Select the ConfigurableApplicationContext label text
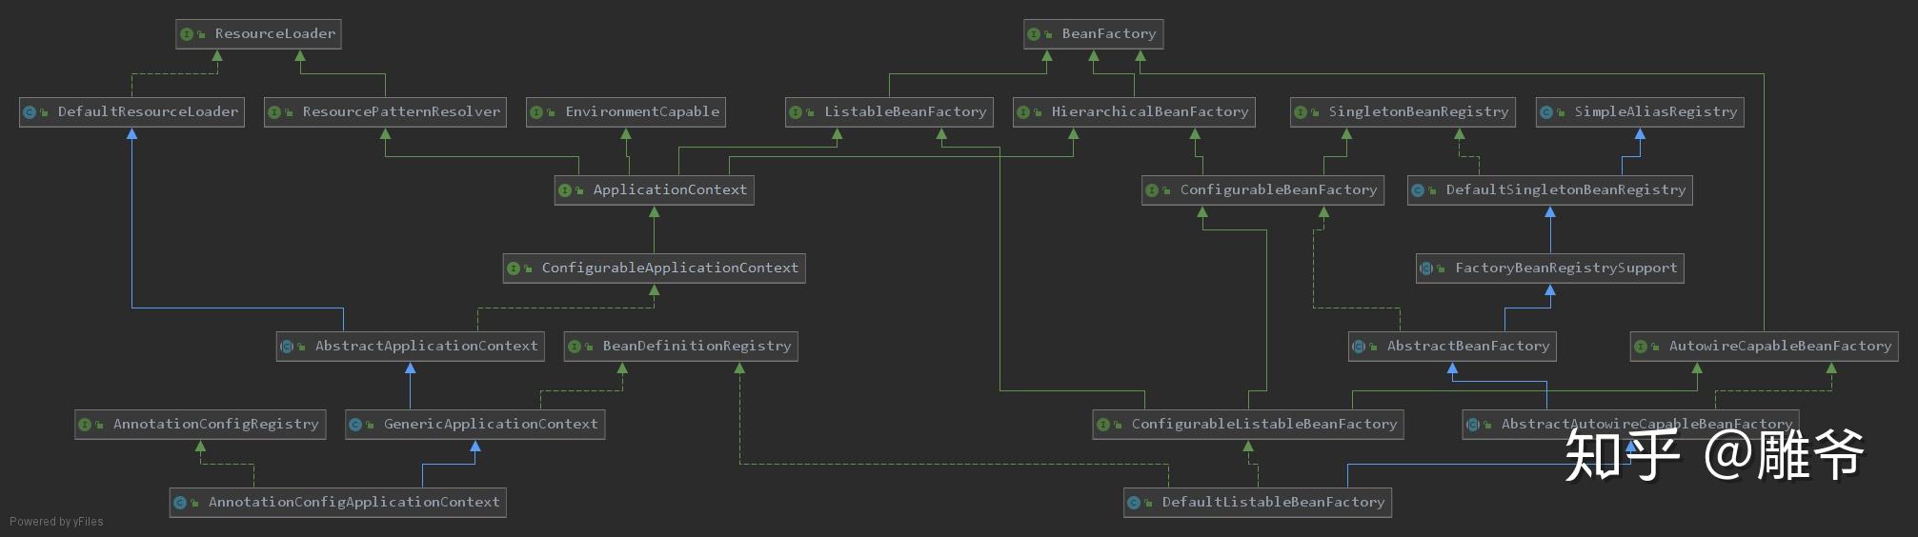The image size is (1918, 537). click(x=670, y=268)
